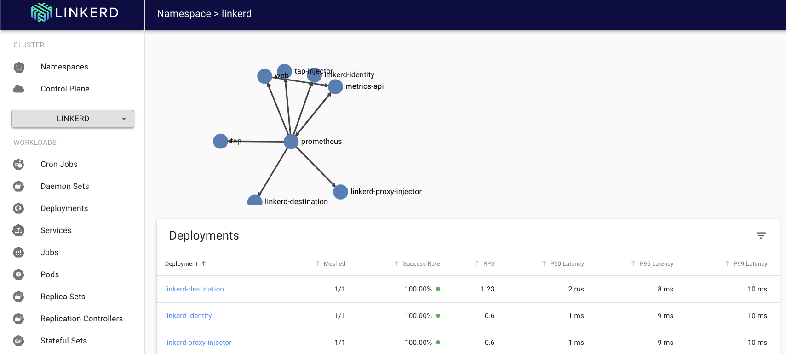Go to Services workloads
Screen dimensions: 786x354
pyautogui.click(x=56, y=230)
